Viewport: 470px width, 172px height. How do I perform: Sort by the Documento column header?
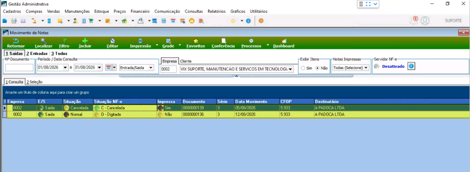point(199,101)
